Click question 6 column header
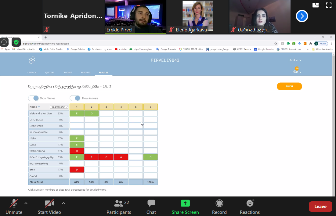Image resolution: width=336 pixels, height=216 pixels. (x=150, y=107)
